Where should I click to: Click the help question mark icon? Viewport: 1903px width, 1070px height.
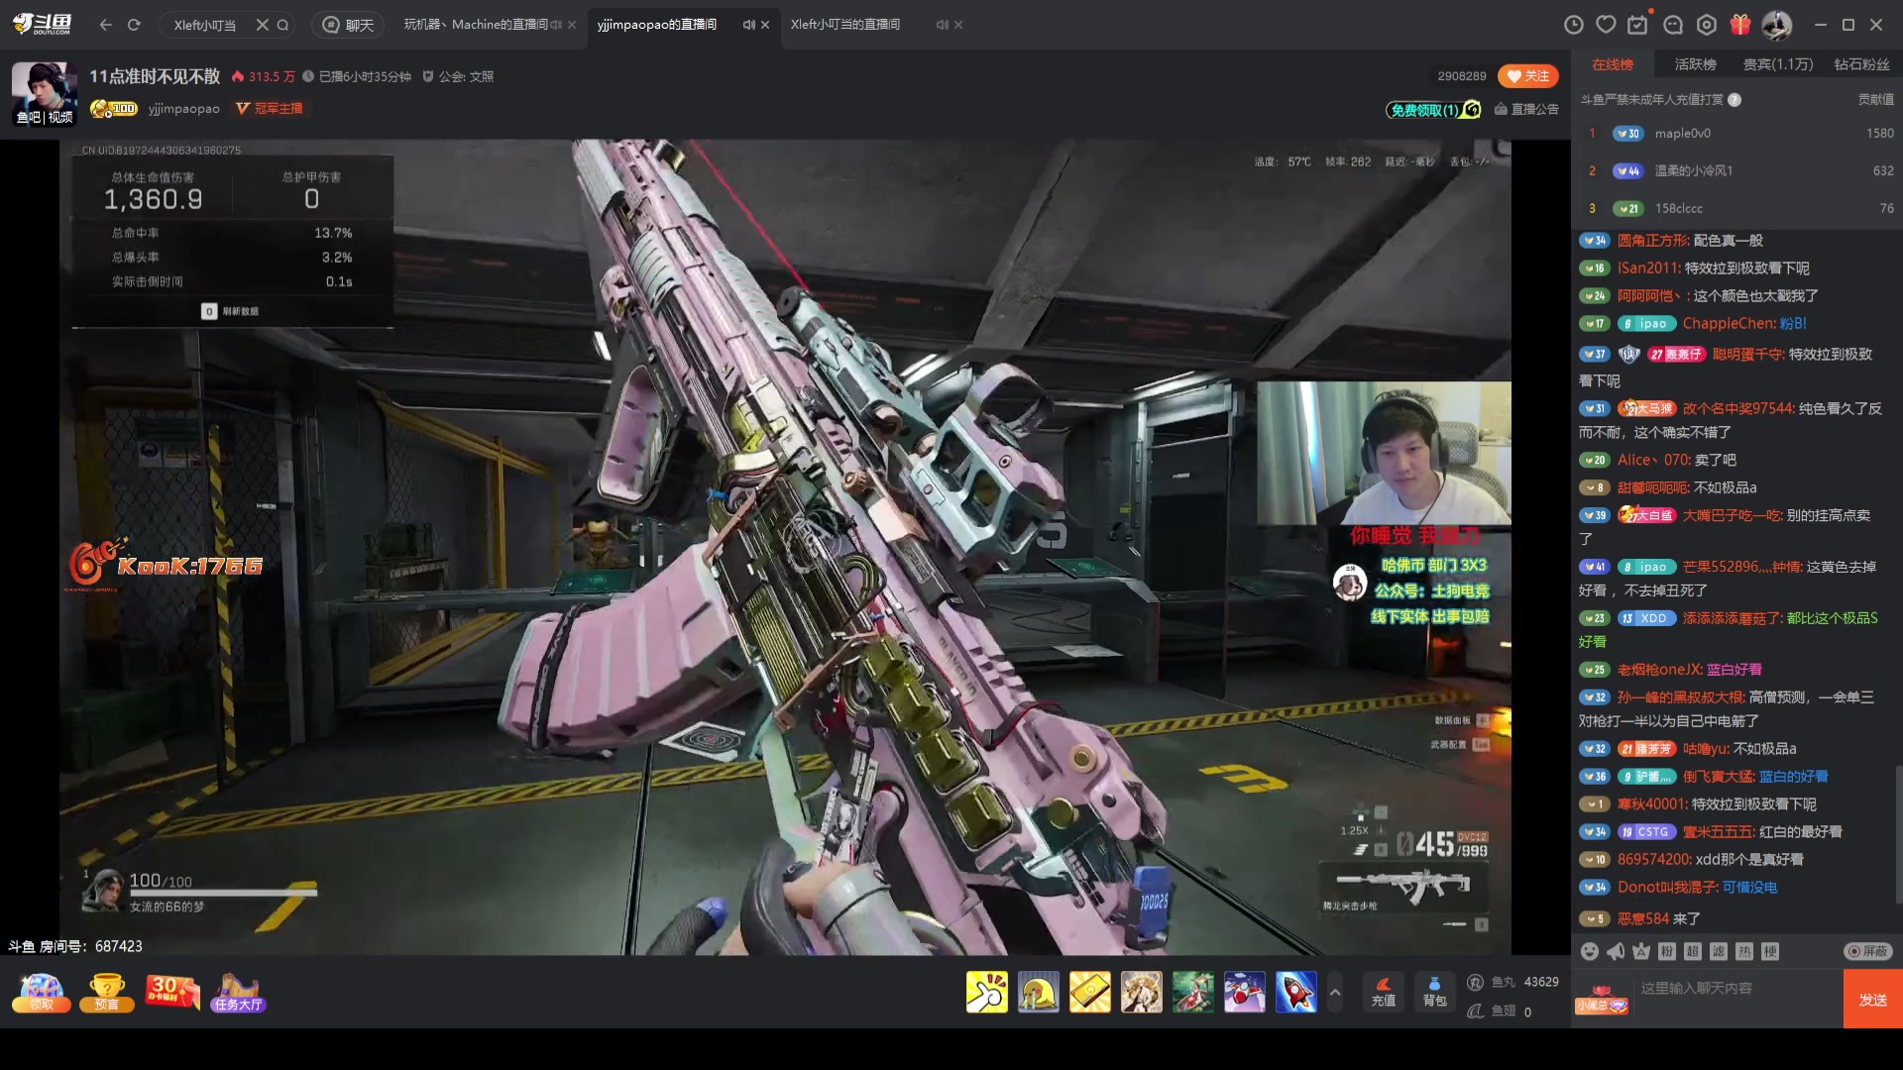click(1735, 100)
